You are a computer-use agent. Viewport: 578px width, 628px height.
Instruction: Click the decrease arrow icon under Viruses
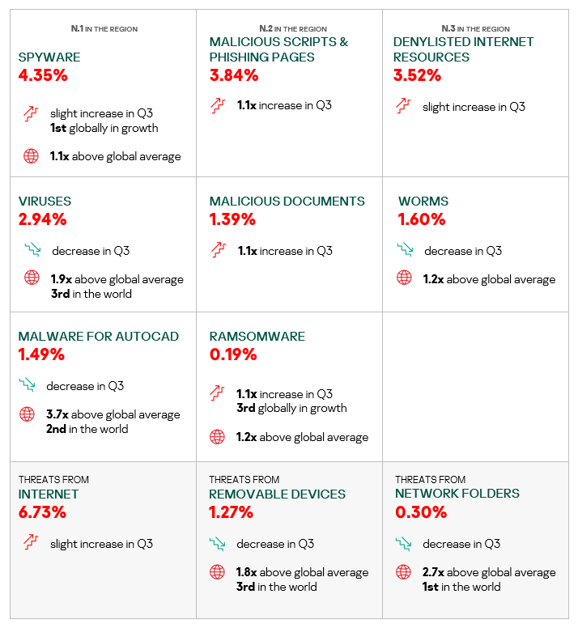click(x=32, y=250)
